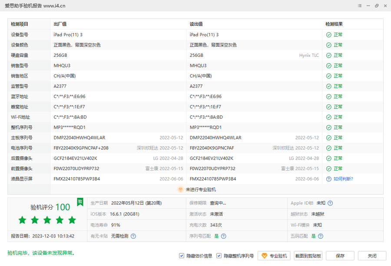Click the green 验 badge on score panel
The height and width of the screenshot is (266, 391).
80,202
